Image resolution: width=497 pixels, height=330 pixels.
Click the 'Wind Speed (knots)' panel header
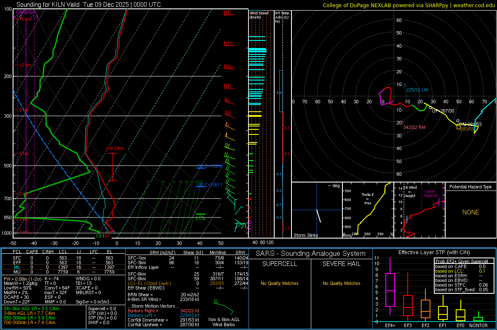pos(259,15)
